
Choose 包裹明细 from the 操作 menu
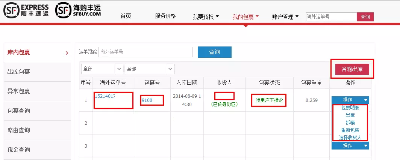(350, 108)
